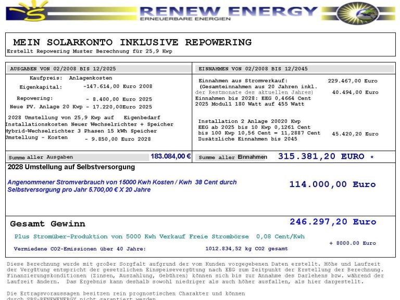
Task: Click value '45.420,20 Euro'
Action: pyautogui.click(x=355, y=134)
